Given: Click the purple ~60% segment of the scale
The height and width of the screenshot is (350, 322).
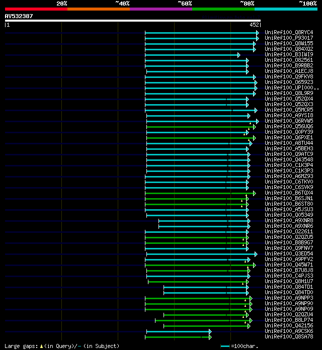Looking at the screenshot, I should pyautogui.click(x=161, y=9).
